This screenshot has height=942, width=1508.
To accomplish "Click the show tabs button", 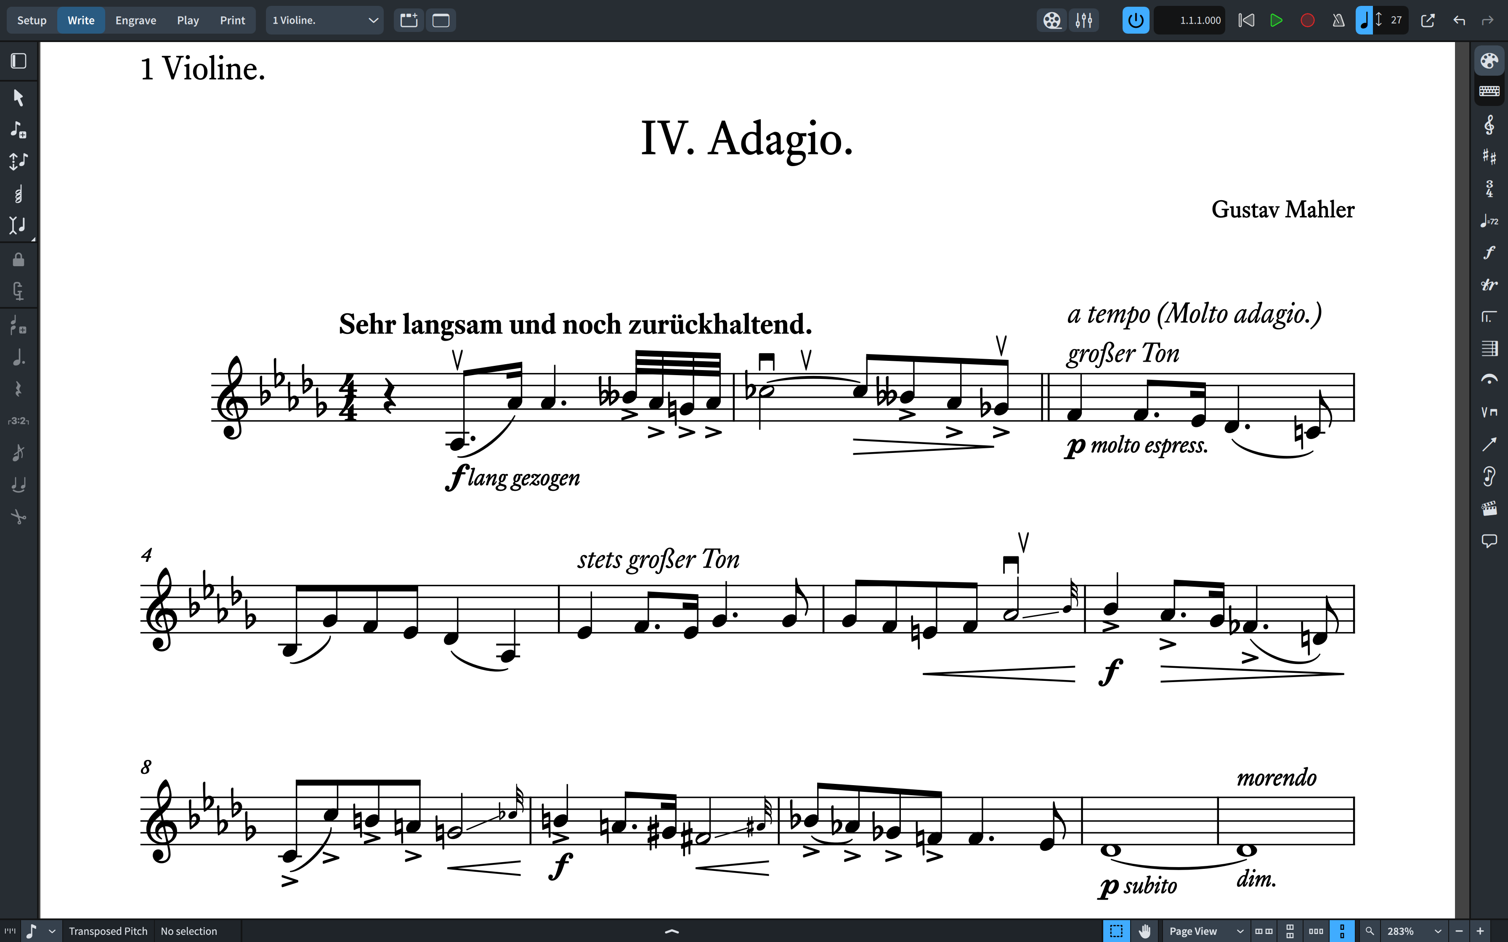I will click(x=409, y=21).
